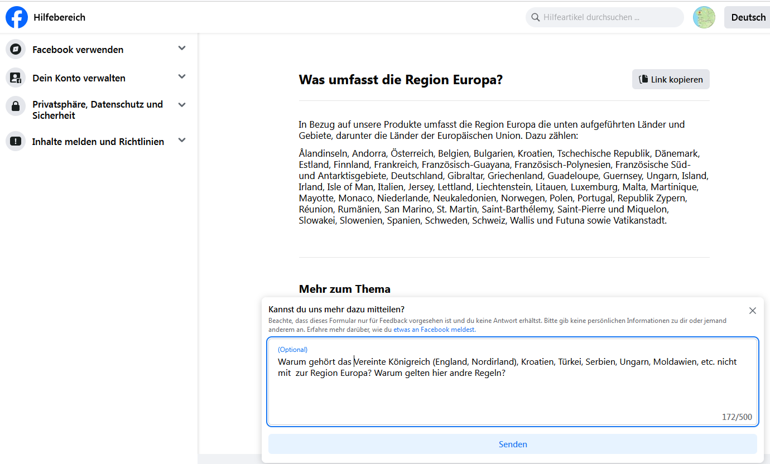The image size is (770, 464).
Task: Click the Hilfeartikel durchsuchen search field
Action: pos(604,17)
